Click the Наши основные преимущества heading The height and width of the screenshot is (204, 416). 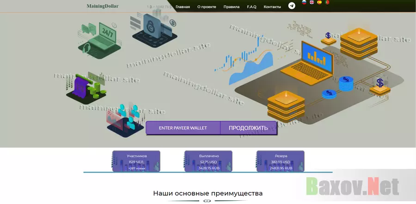point(208,193)
